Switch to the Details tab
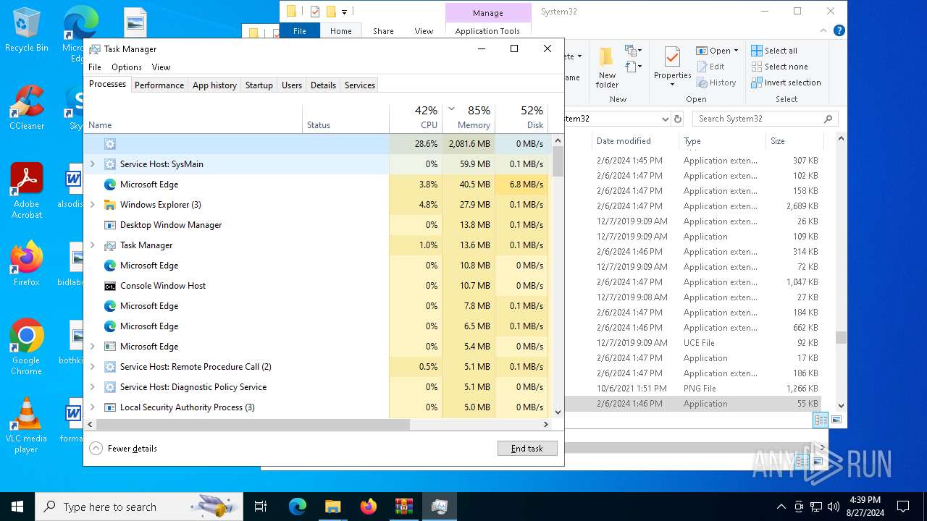 [323, 85]
